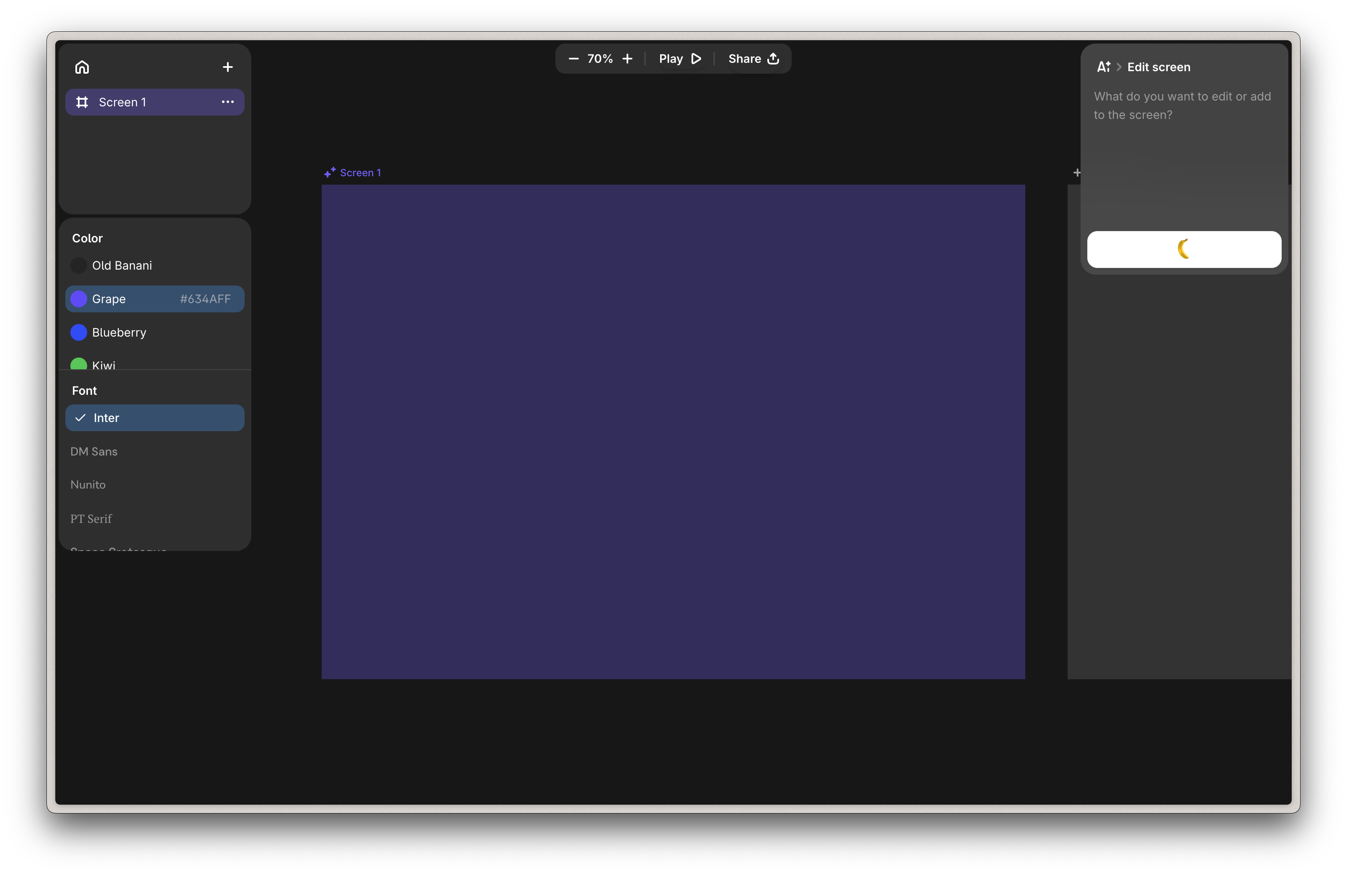
Task: Choose the Blueberry color option
Action: point(119,332)
